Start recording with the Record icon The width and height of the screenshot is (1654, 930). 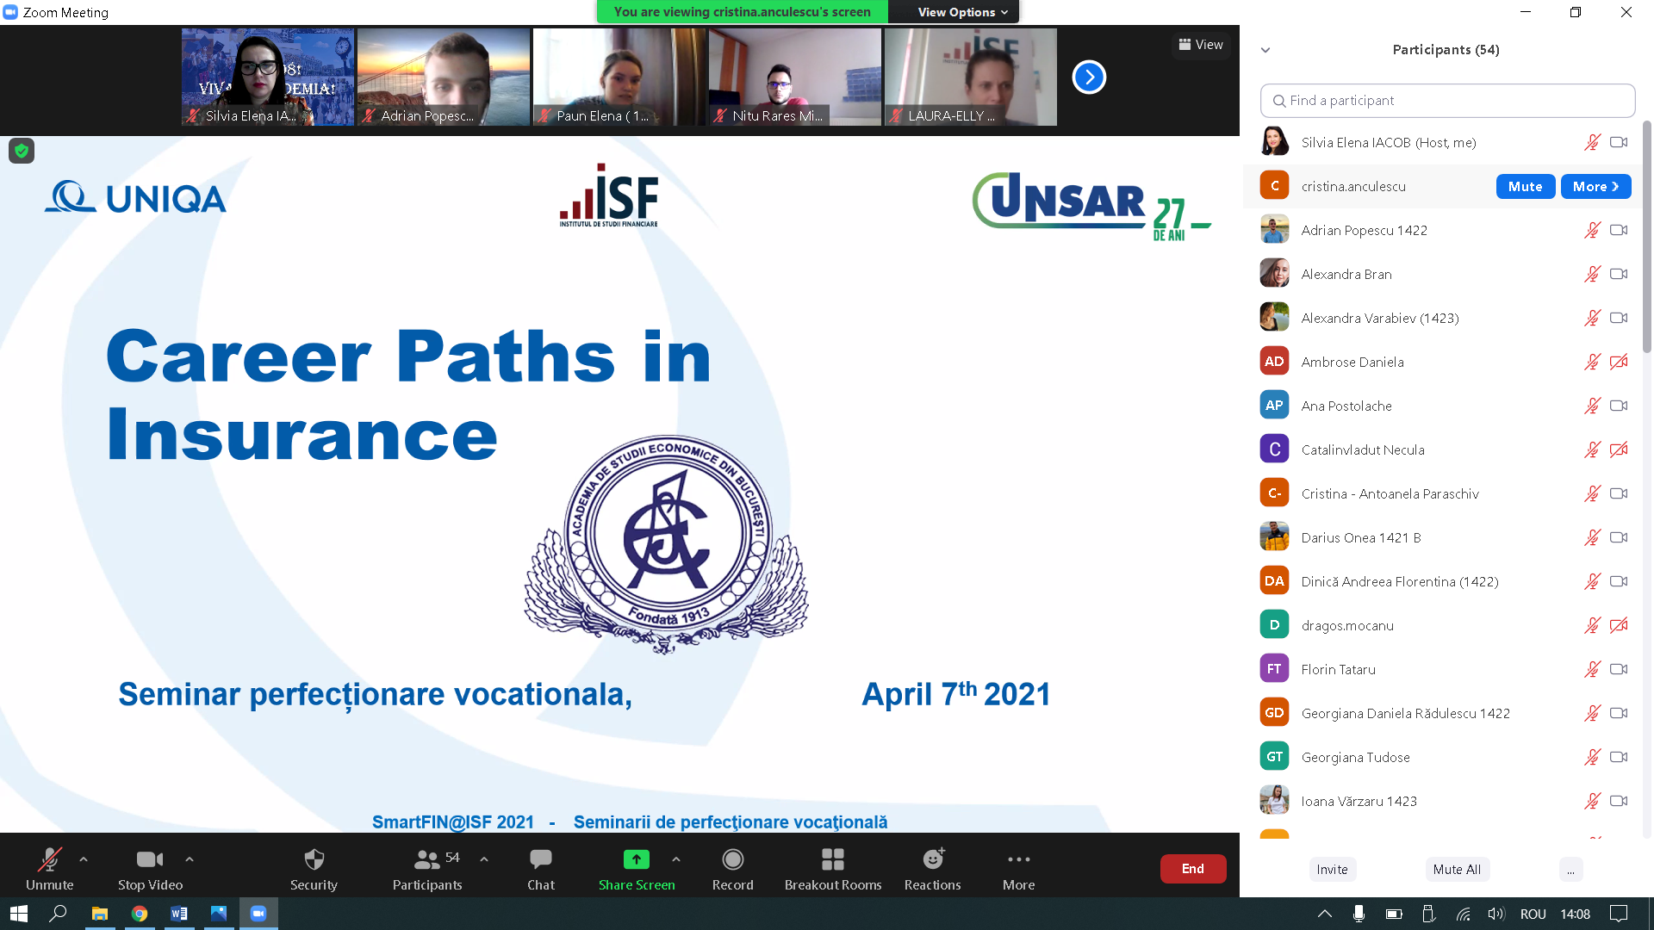733,859
